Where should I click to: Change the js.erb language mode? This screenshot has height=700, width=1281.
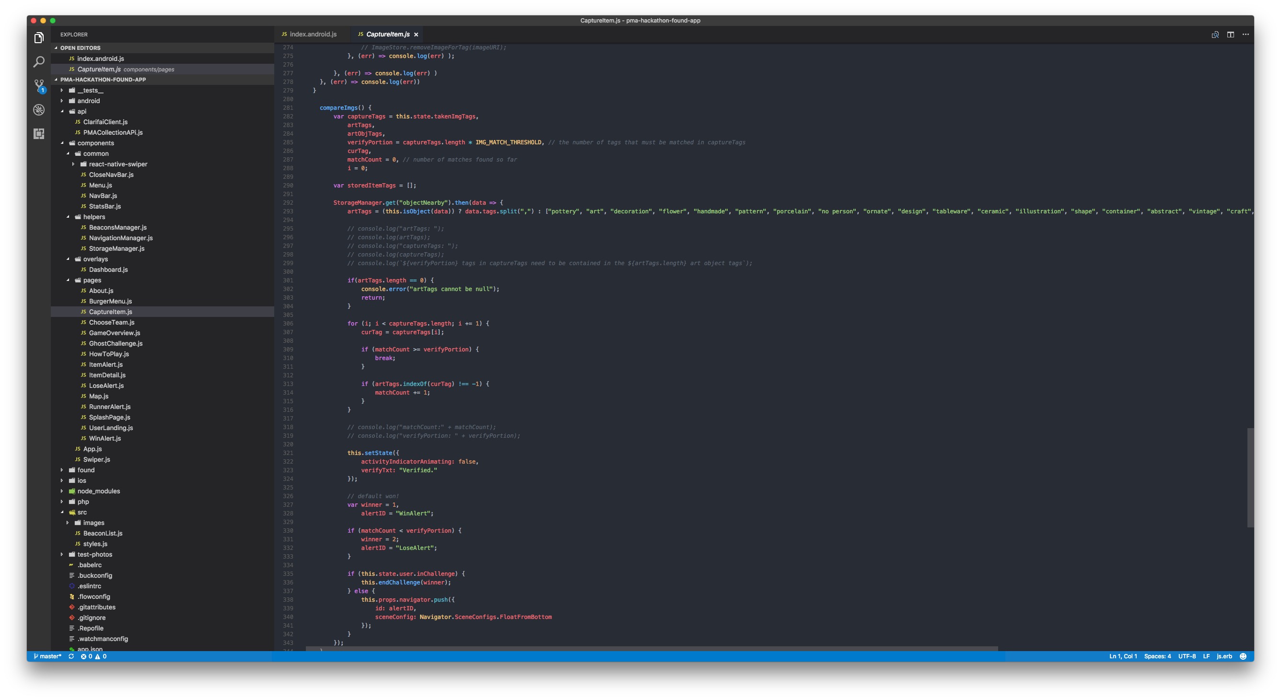(x=1224, y=656)
